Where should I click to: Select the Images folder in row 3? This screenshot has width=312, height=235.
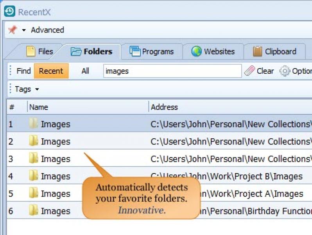click(x=56, y=159)
